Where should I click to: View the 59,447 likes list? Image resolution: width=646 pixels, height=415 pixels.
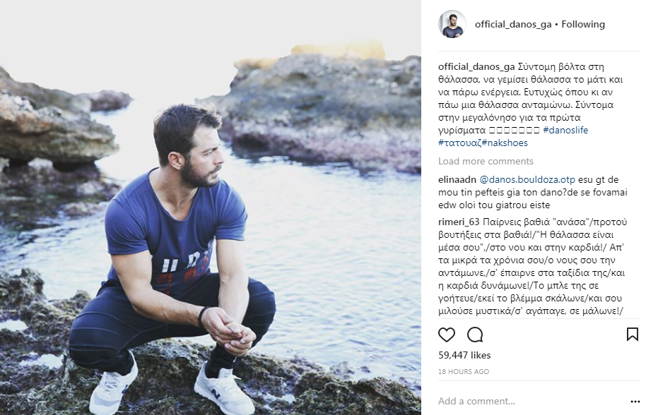464,356
